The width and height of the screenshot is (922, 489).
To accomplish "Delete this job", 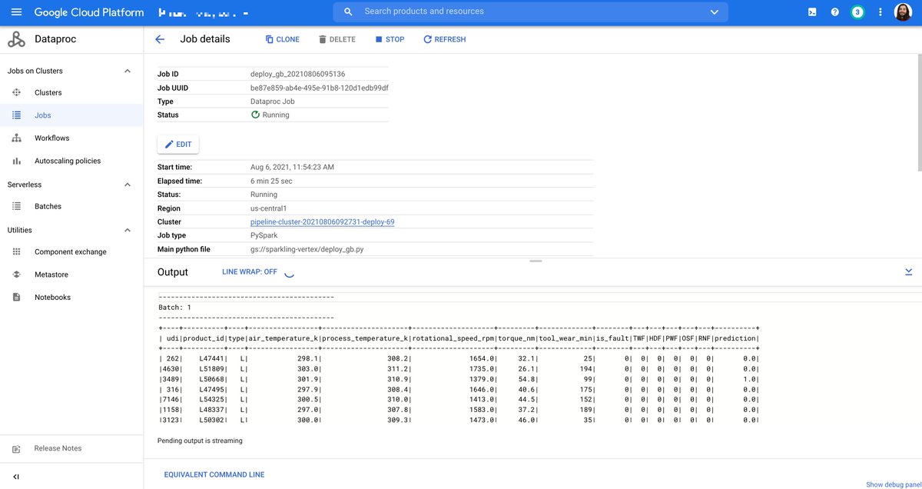I will [x=337, y=39].
